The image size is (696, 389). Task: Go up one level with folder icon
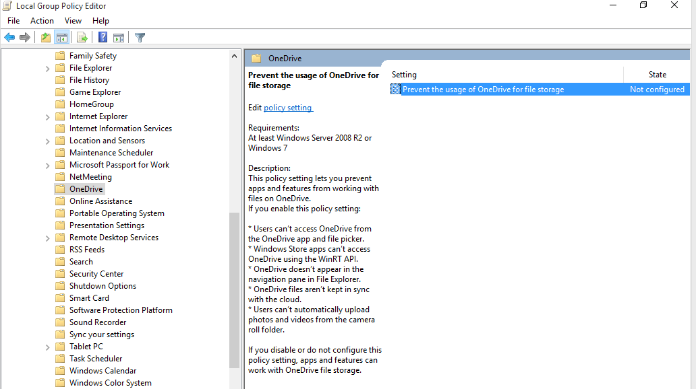tap(46, 38)
